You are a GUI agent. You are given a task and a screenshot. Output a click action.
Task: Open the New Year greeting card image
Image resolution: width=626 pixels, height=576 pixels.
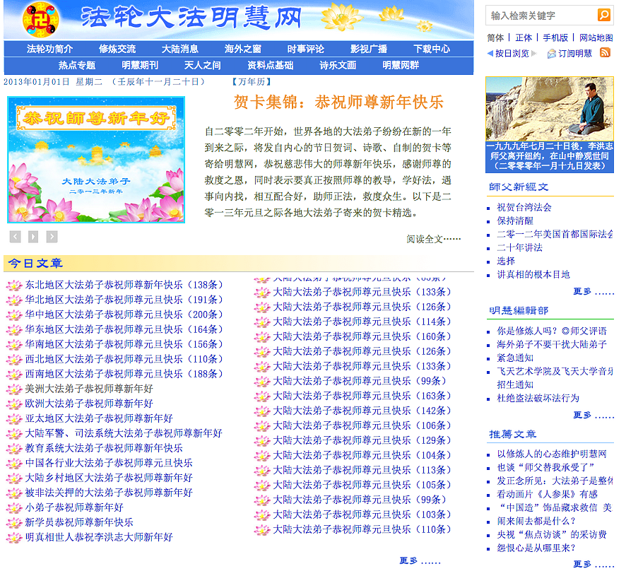[x=95, y=160]
